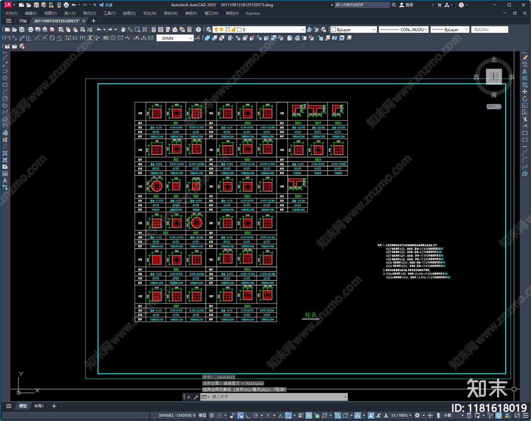Click the layer color swatch square
Image resolution: width=531 pixels, height=421 pixels.
pyautogui.click(x=239, y=30)
